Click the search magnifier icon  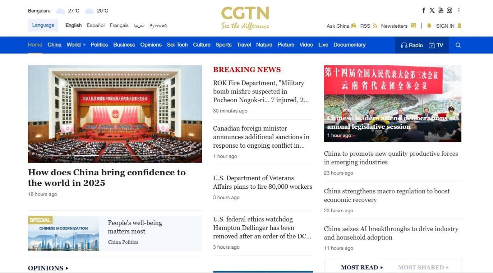[x=458, y=45]
